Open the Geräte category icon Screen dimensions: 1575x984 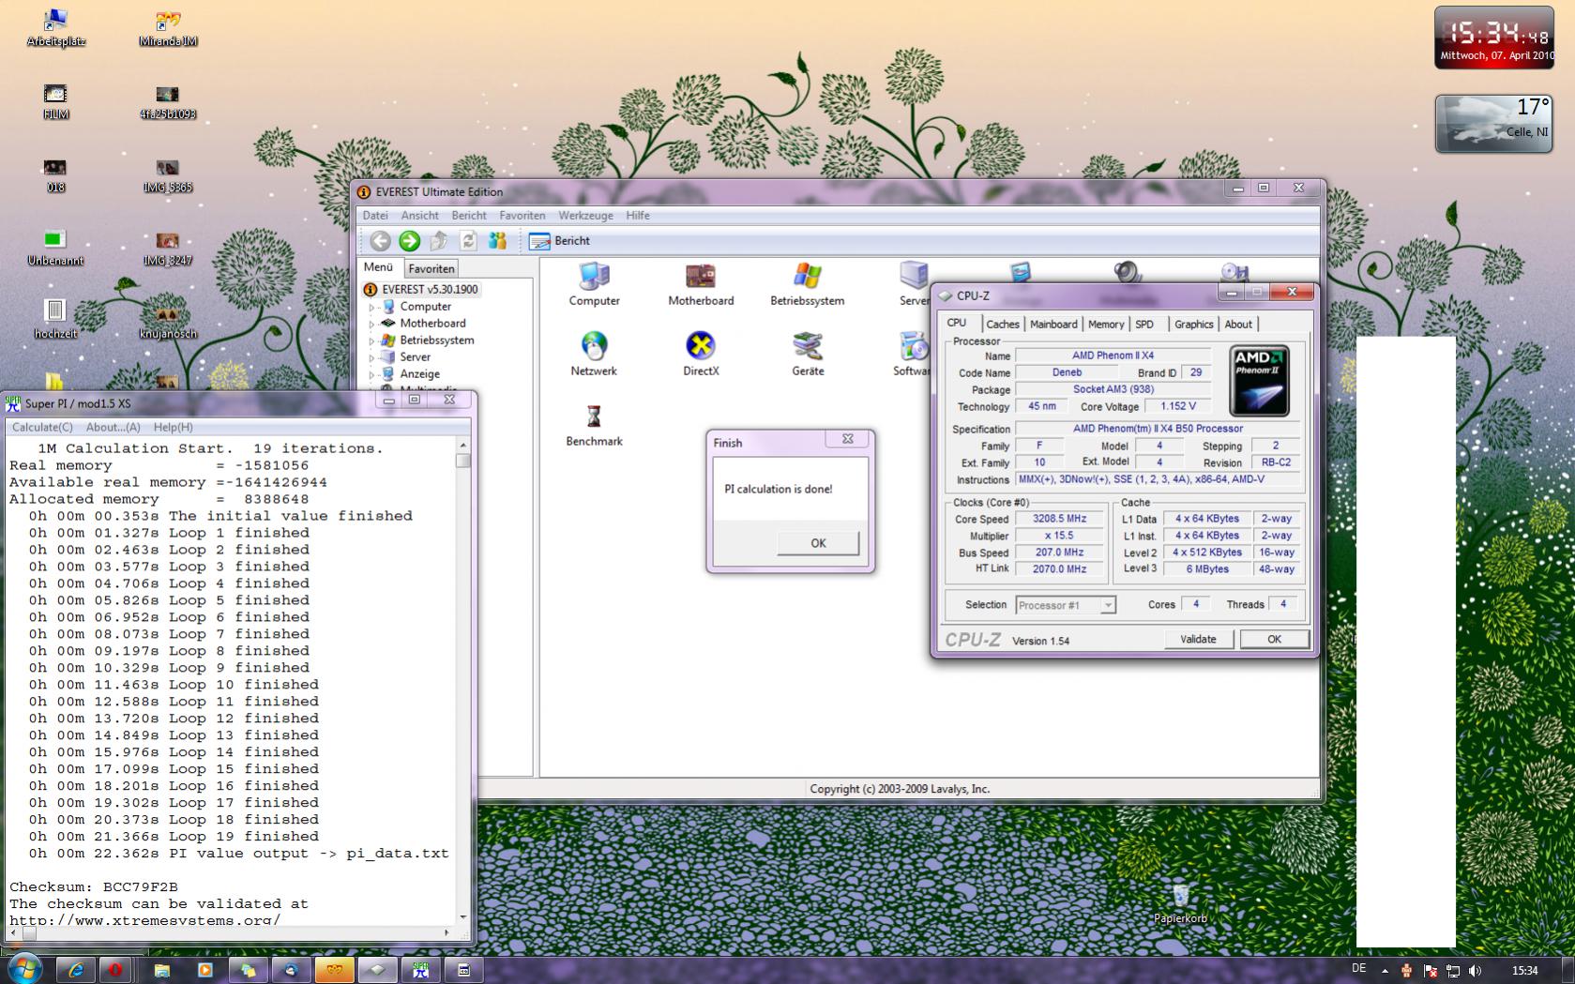808,355
